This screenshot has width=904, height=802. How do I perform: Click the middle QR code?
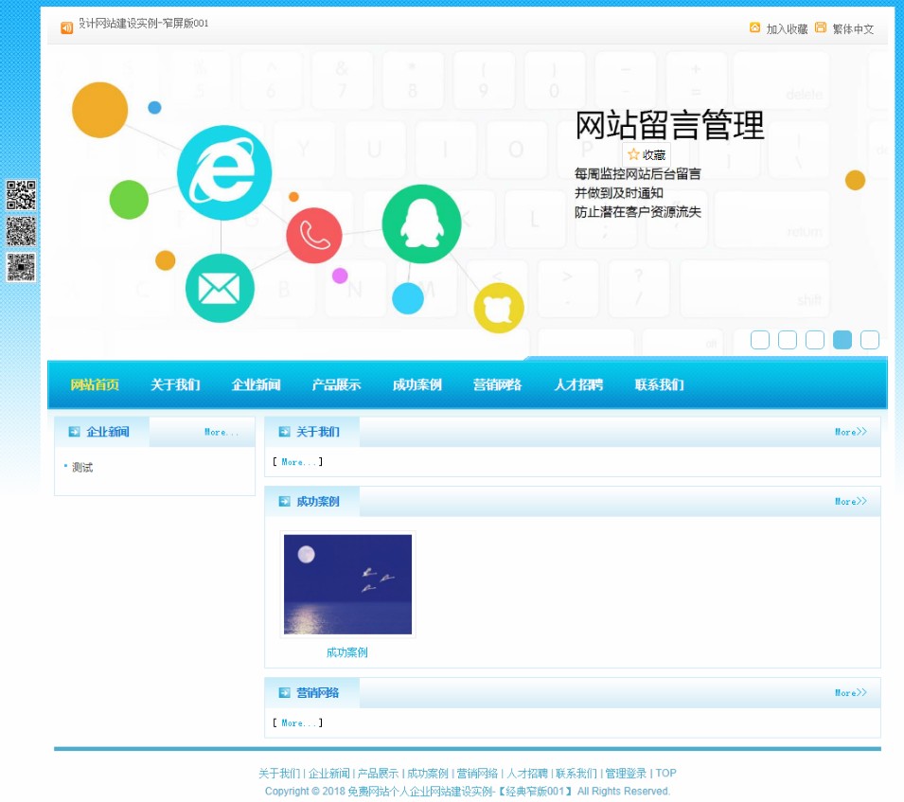21,231
